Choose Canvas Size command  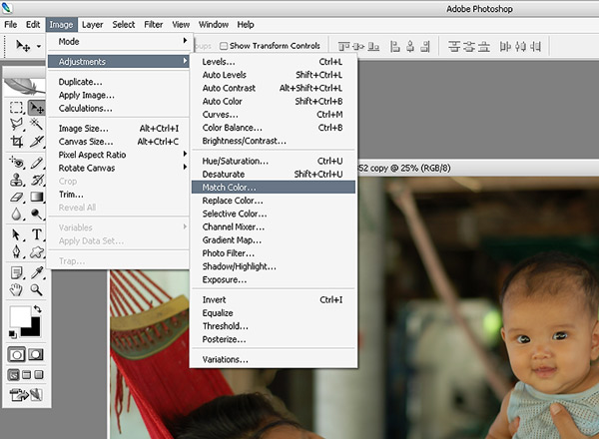tap(119, 142)
